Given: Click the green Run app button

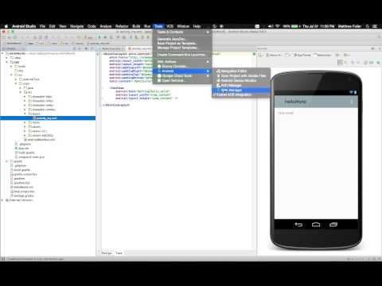Looking at the screenshot, I should pos(99,37).
